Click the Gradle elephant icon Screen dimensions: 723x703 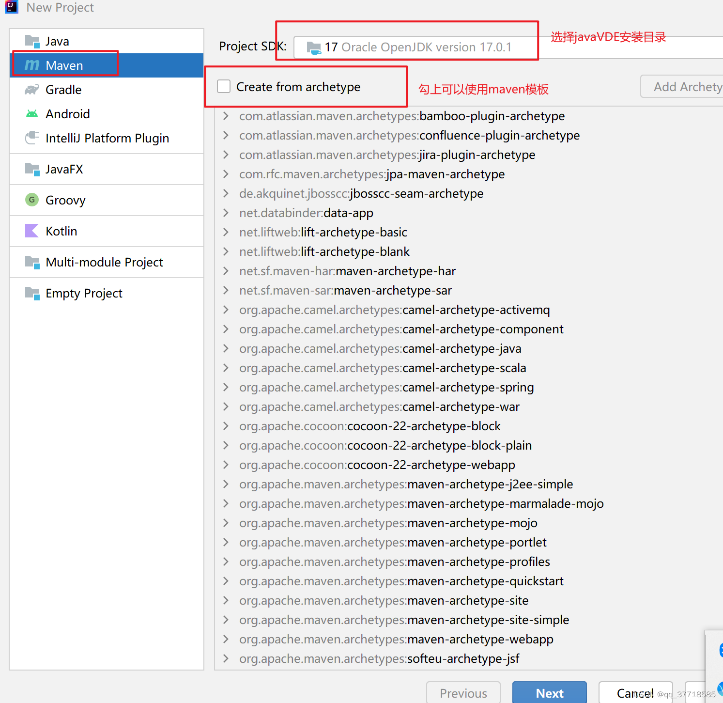[x=31, y=89]
